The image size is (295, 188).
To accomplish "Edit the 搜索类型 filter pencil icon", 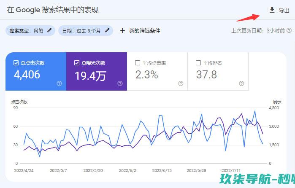I will click(x=49, y=30).
